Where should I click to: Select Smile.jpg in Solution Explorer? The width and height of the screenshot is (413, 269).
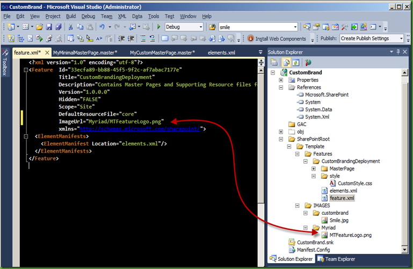point(339,220)
